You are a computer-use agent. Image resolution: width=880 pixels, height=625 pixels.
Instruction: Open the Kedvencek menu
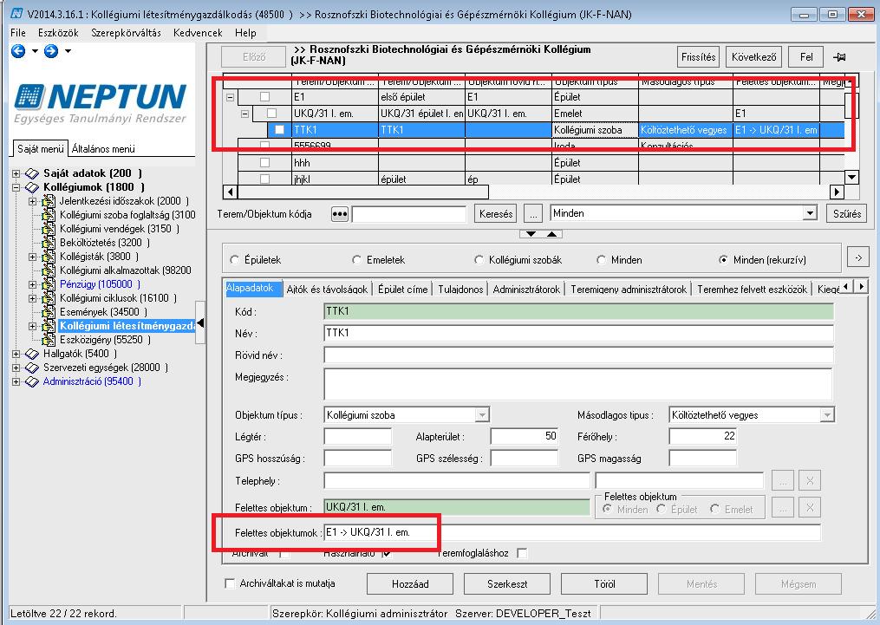pos(198,33)
